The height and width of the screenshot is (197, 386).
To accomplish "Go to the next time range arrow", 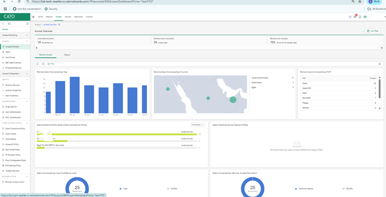I will (382, 31).
